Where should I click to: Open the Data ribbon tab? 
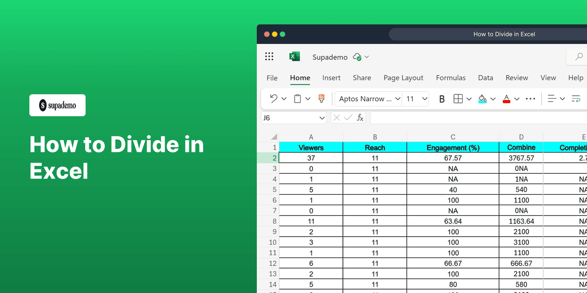point(485,78)
